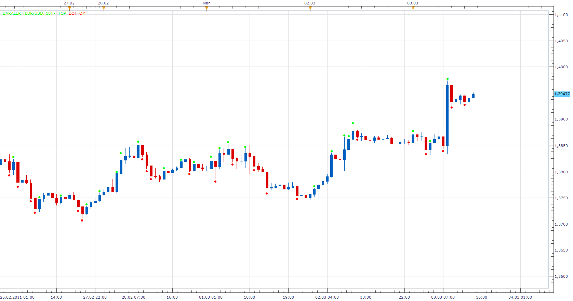
Task: Click the 28.02 07:00 time label
Action: tap(133, 297)
